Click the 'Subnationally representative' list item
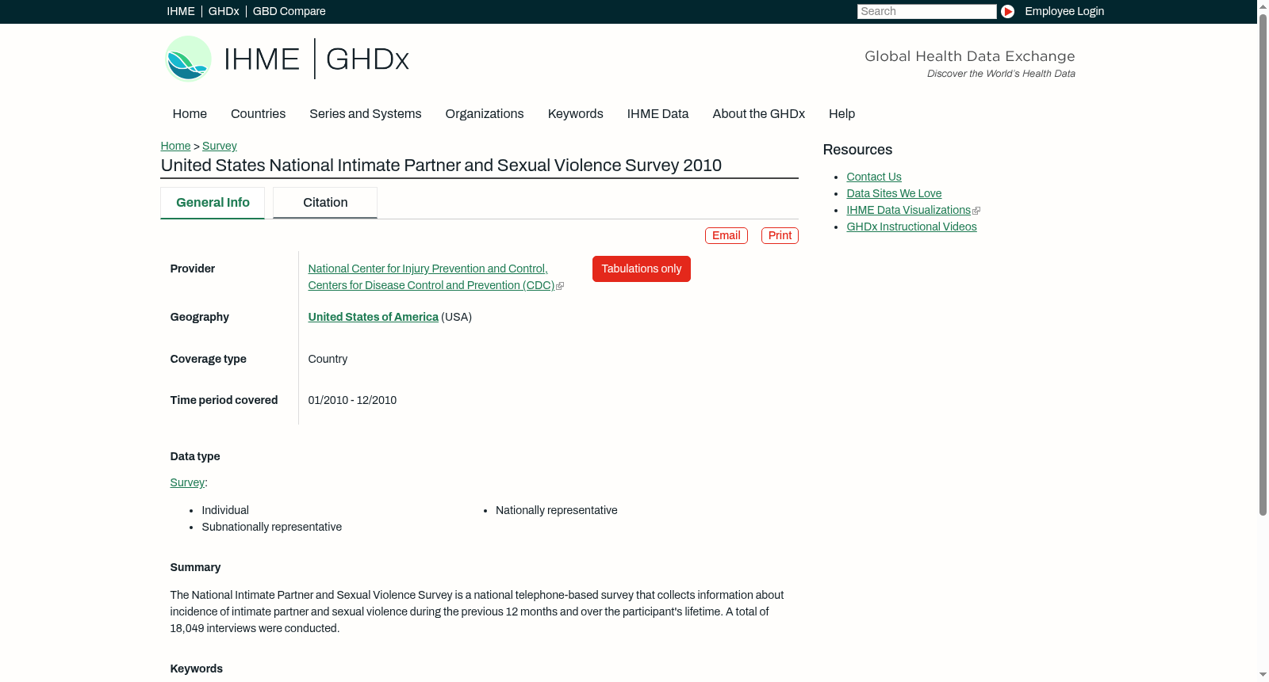The image size is (1269, 682). [x=272, y=527]
